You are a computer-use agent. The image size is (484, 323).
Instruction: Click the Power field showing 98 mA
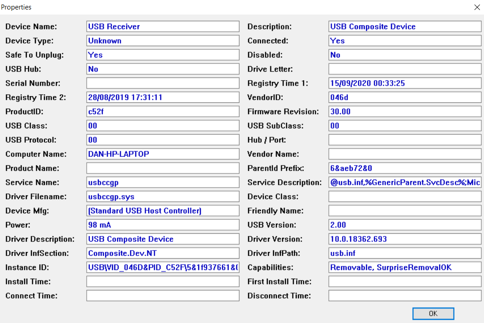pyautogui.click(x=163, y=225)
